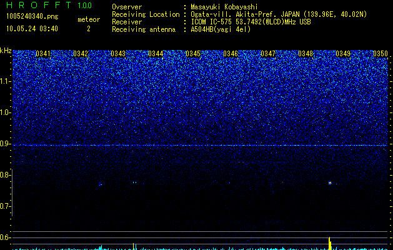Screen dimensions: 393x250
Task: Click the 0348 time marker
Action: point(306,54)
